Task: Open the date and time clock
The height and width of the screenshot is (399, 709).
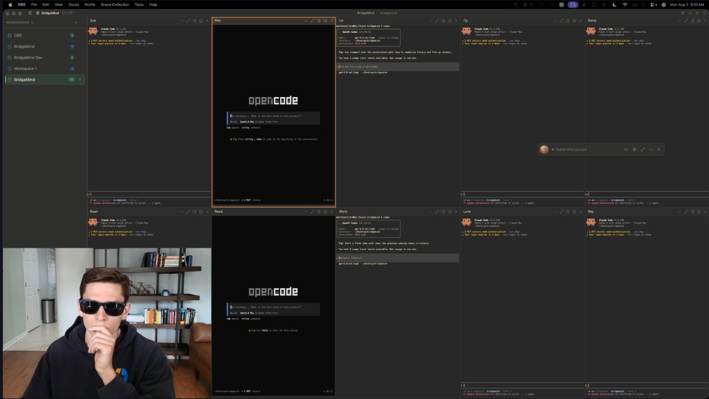Action: tap(687, 4)
